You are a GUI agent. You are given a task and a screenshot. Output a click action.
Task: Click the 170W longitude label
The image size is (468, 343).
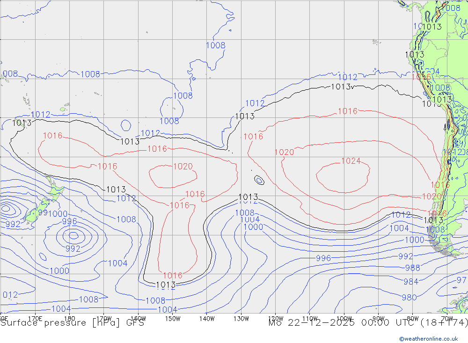click(x=104, y=319)
